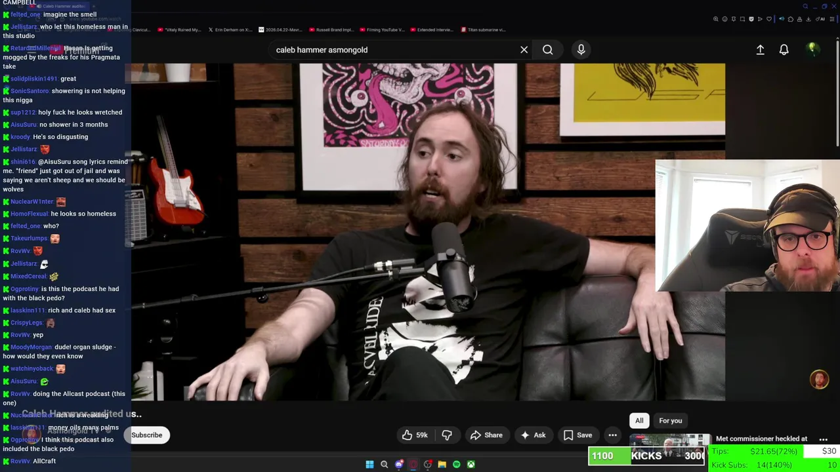The height and width of the screenshot is (472, 840).
Task: Switch to the Vitaly Ruined My browser tab
Action: [x=178, y=29]
